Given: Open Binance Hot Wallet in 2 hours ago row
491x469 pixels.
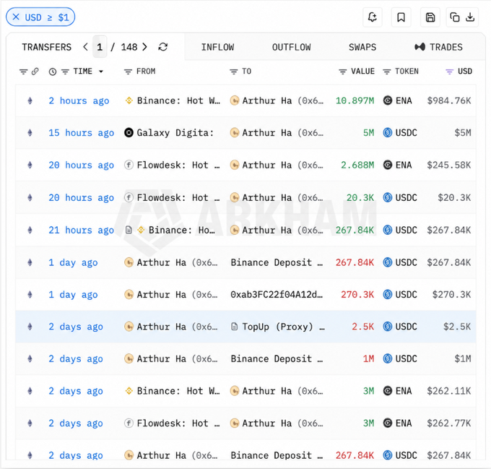Looking at the screenshot, I should tap(178, 101).
